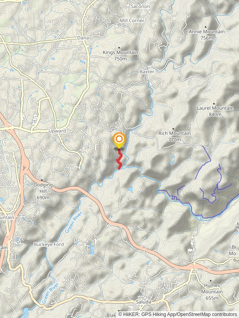Select the Dana place name
Image resolution: width=239 pixels, height=318 pixels.
point(83,38)
